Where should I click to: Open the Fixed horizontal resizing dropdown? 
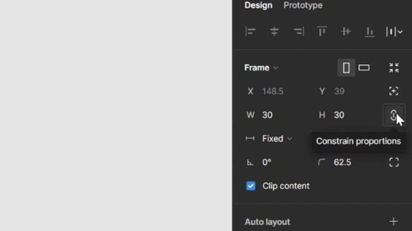277,139
